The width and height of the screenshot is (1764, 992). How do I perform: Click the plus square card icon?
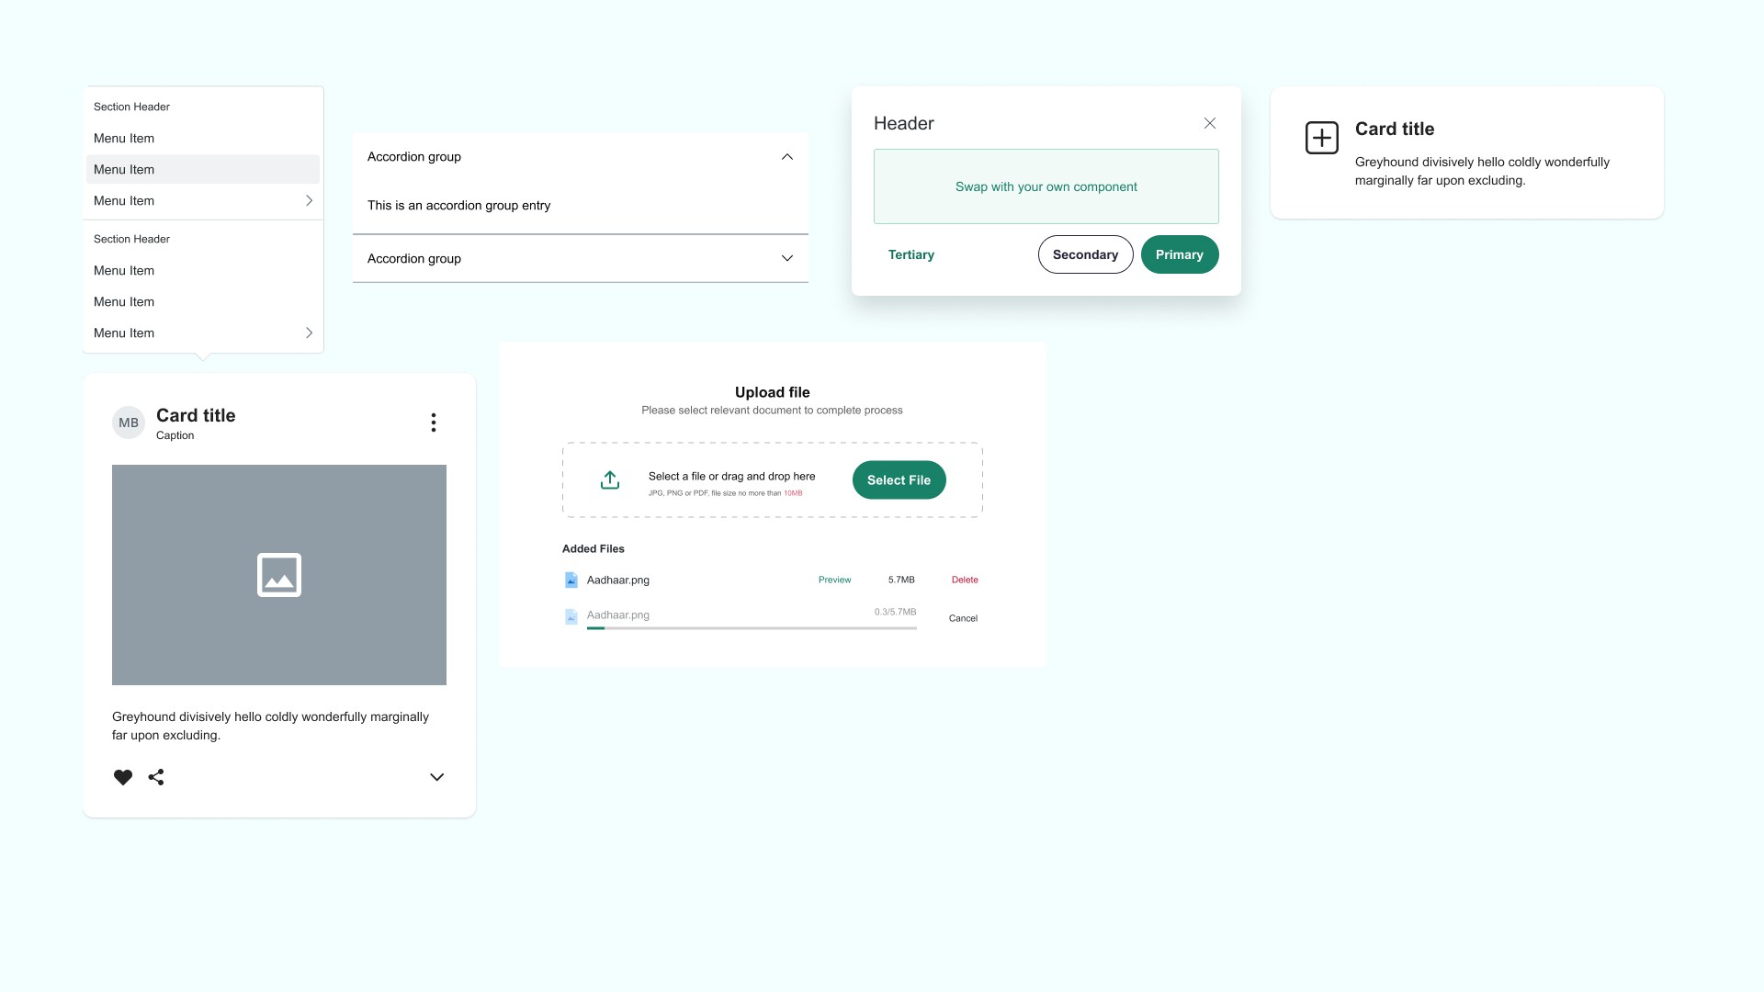pyautogui.click(x=1322, y=138)
